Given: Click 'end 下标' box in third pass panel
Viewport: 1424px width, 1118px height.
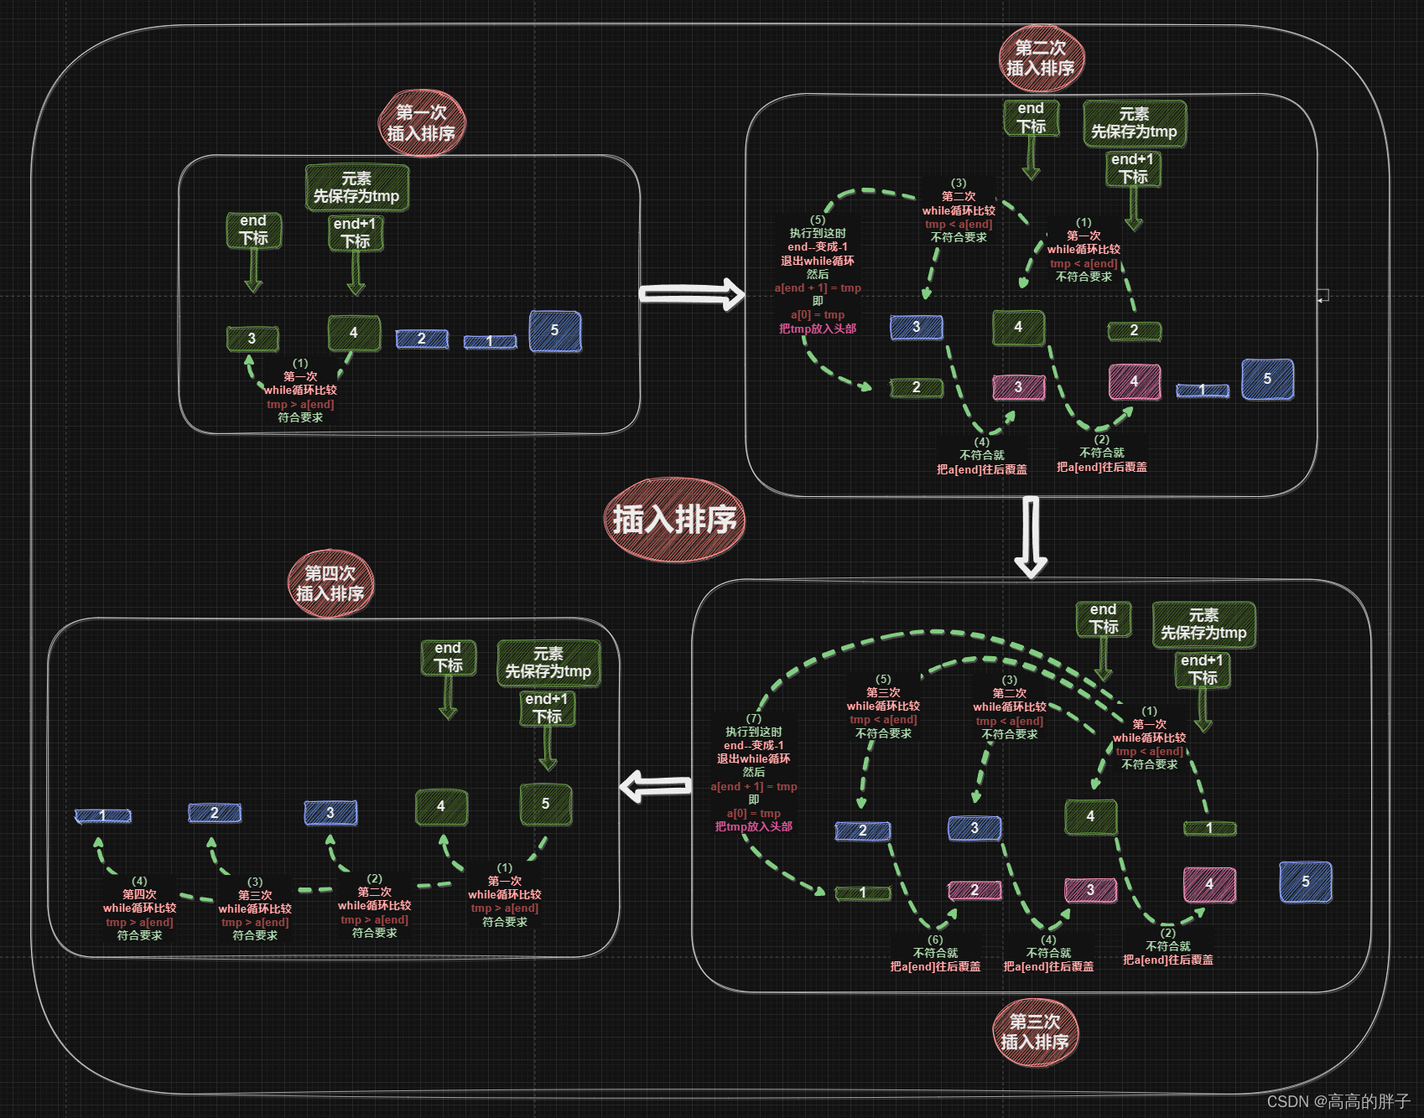Looking at the screenshot, I should point(1104,619).
